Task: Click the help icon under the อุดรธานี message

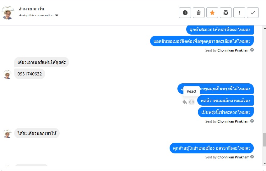Action: click(252, 157)
